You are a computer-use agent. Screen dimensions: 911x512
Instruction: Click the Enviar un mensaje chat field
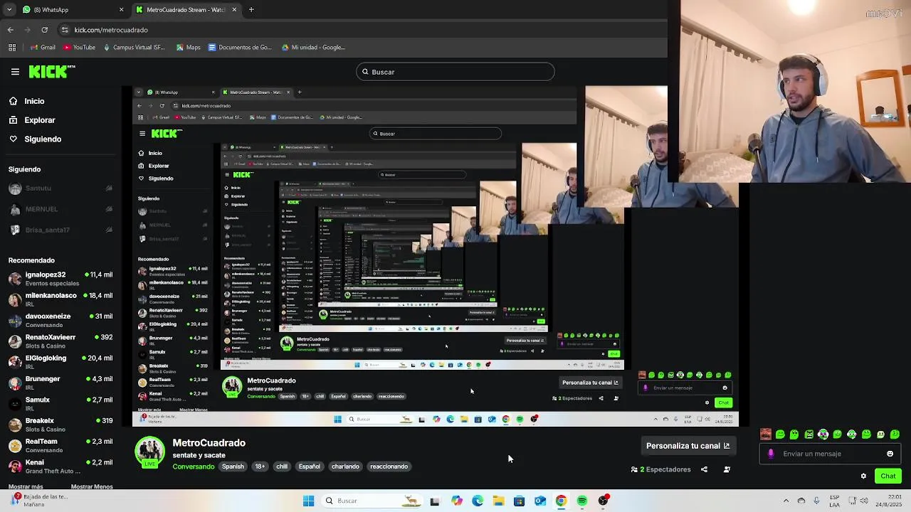point(830,454)
